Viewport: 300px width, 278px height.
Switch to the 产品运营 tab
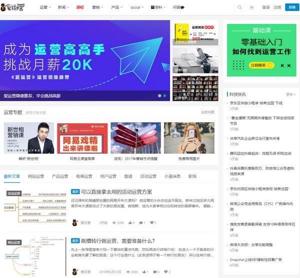click(x=60, y=176)
